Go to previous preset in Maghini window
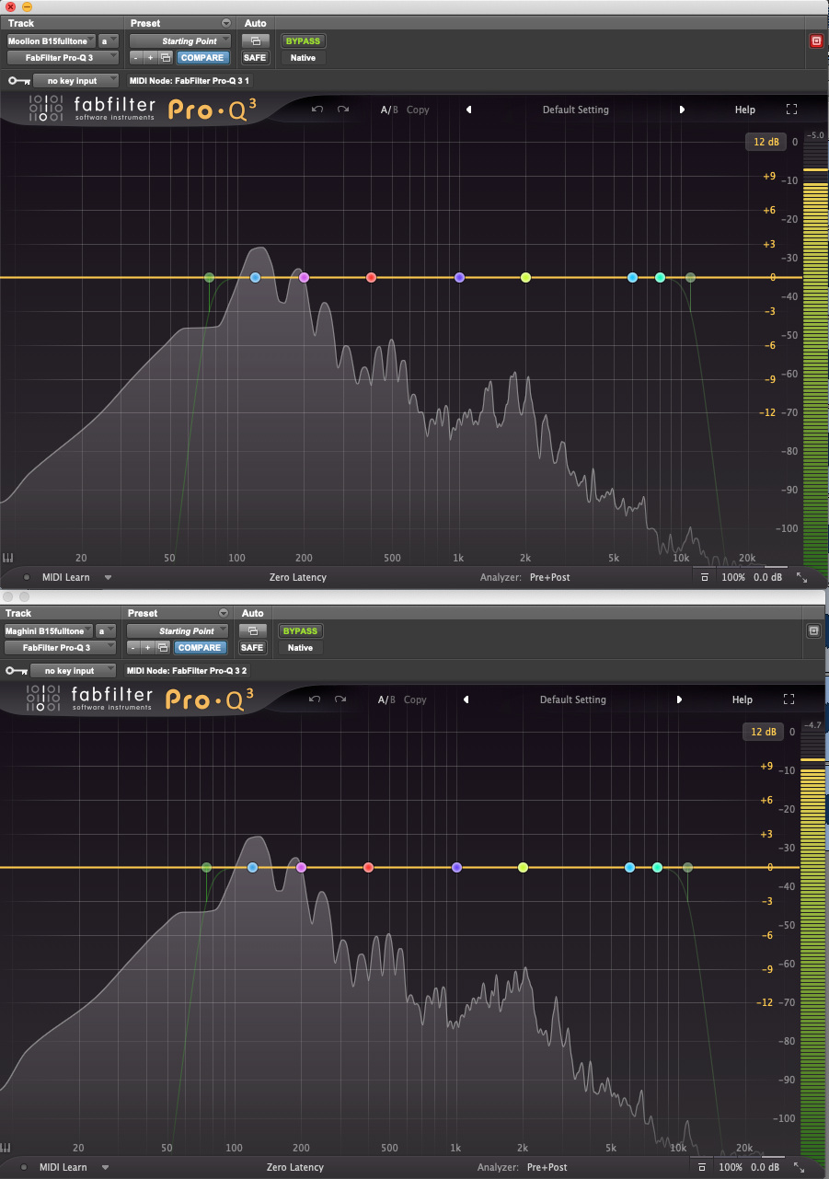 click(466, 699)
